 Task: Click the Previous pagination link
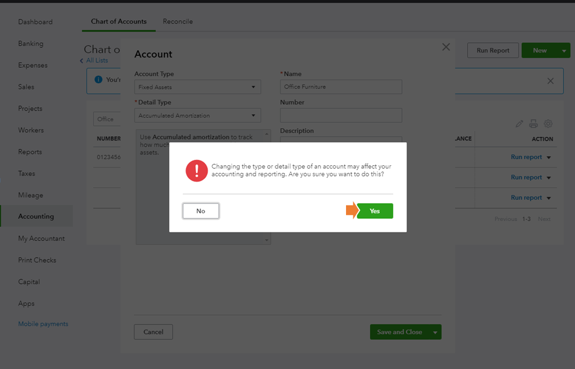coord(505,219)
